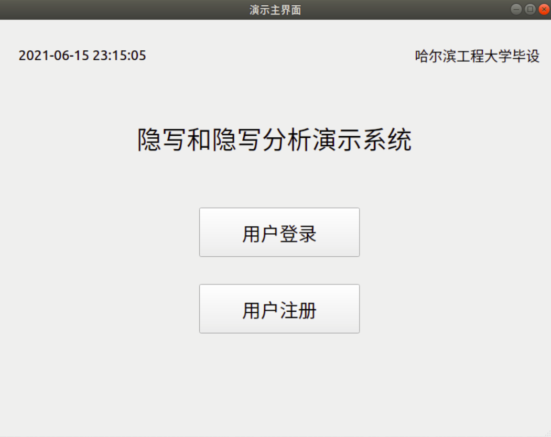Minimize the 演示主界面 window
This screenshot has width=551, height=437.
(x=516, y=9)
